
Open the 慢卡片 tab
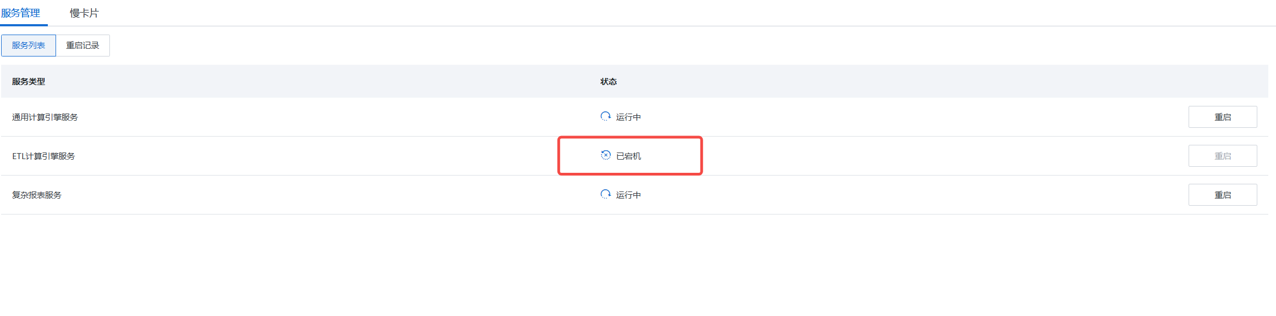point(84,13)
